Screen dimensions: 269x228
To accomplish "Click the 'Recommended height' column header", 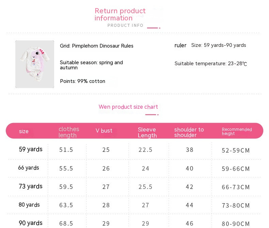I will [x=237, y=131].
